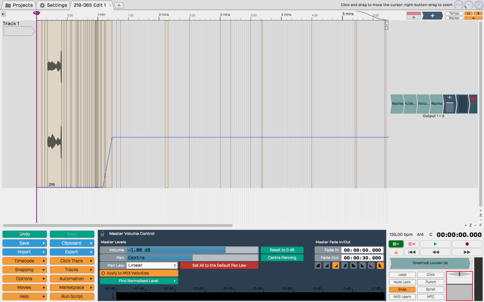The height and width of the screenshot is (302, 484).
Task: Jump to start with return-to-zero button
Action: [x=411, y=252]
